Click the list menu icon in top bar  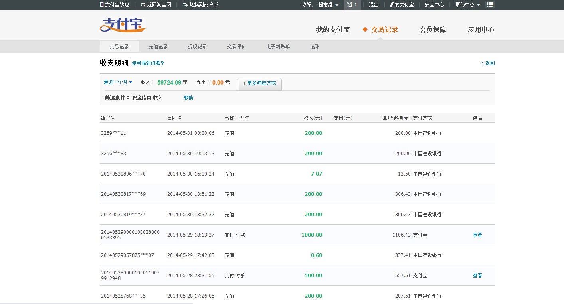(x=490, y=5)
